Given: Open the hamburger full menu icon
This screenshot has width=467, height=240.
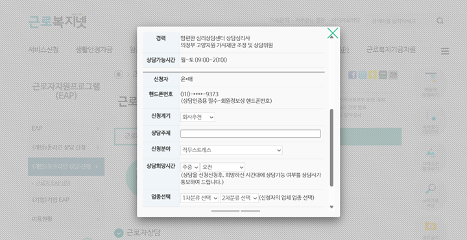Looking at the screenshot, I should click(x=445, y=51).
